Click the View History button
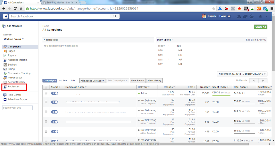 (154, 80)
